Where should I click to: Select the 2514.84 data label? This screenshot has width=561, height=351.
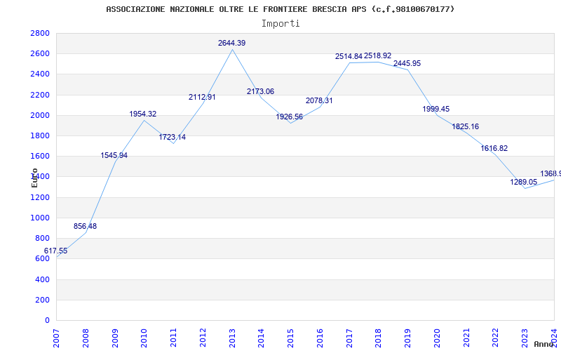(x=349, y=56)
